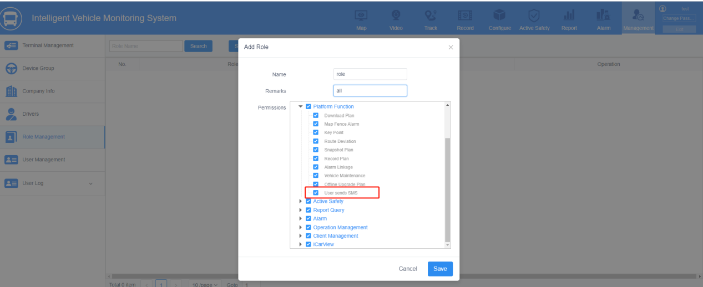Select the Operation Management permission label
The image size is (703, 287).
(x=340, y=227)
